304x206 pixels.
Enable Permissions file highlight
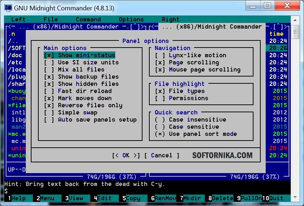click(182, 98)
